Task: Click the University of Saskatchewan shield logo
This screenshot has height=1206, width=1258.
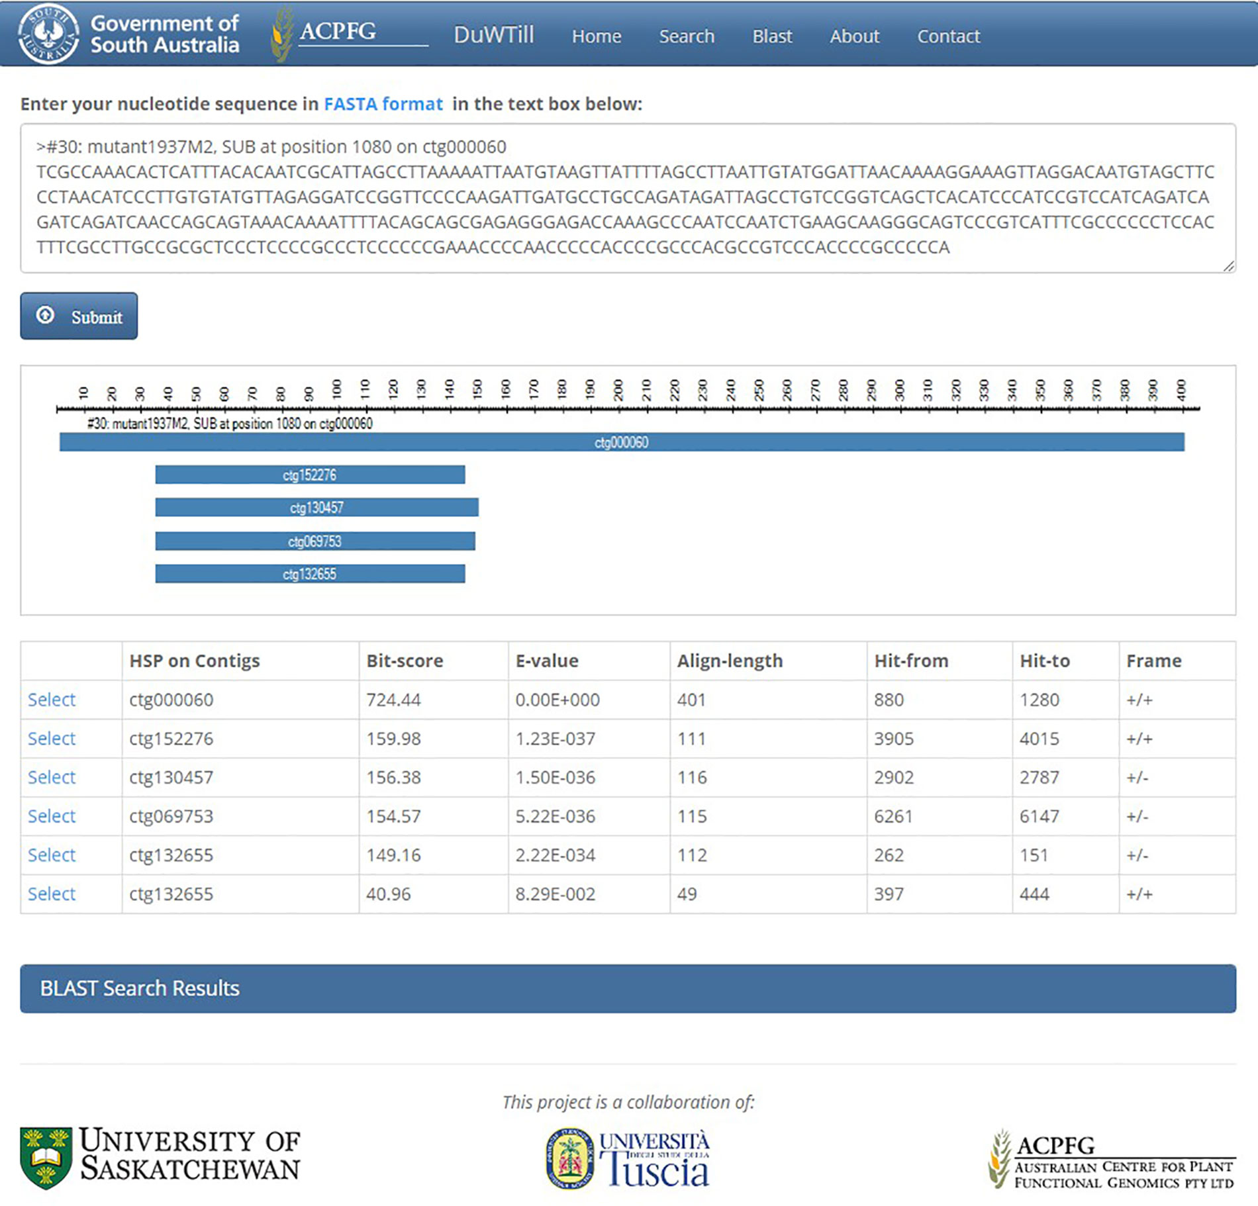Action: [46, 1158]
